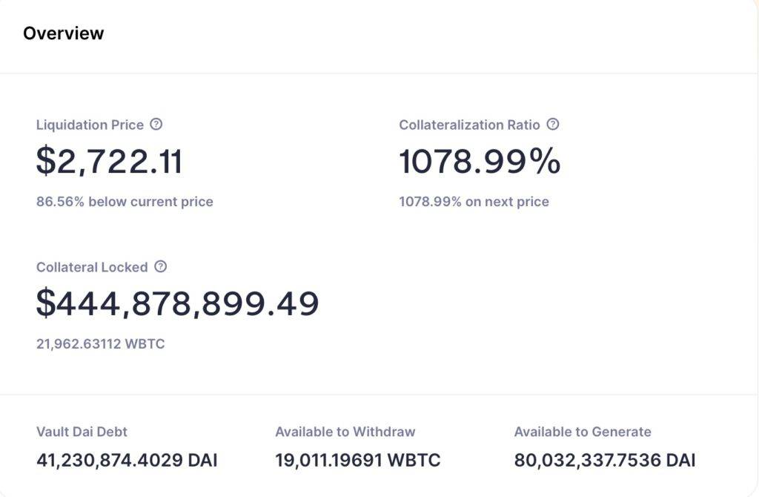759x497 pixels.
Task: Click the Available to Withdraw label
Action: click(345, 432)
